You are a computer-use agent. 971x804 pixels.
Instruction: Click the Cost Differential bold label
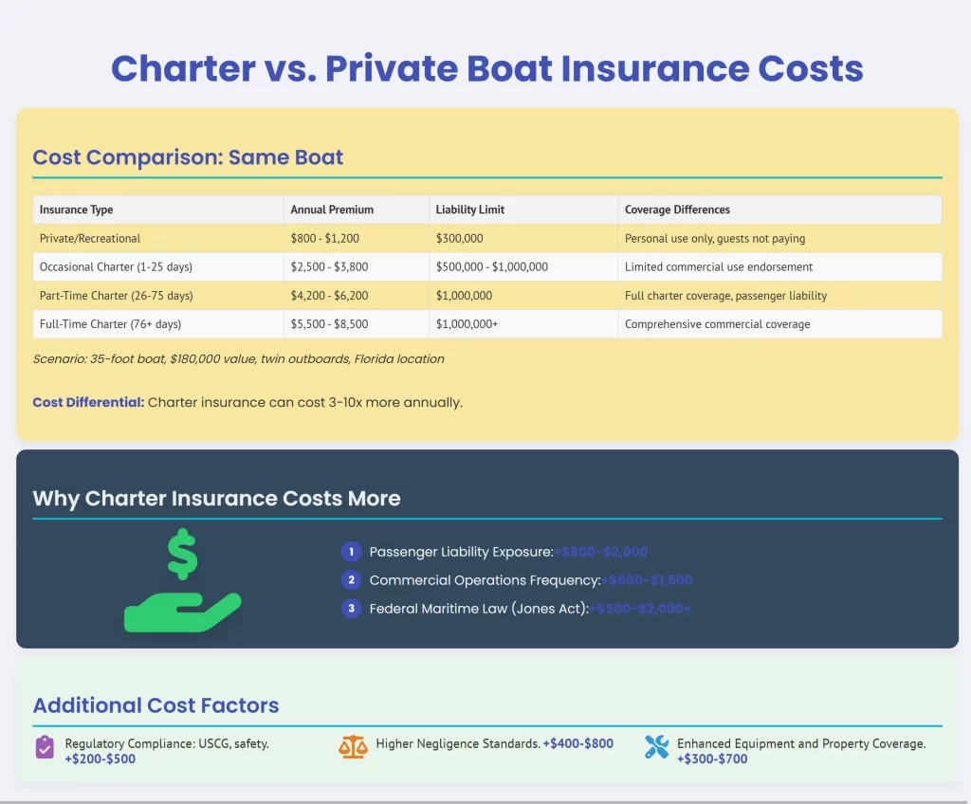(x=88, y=402)
